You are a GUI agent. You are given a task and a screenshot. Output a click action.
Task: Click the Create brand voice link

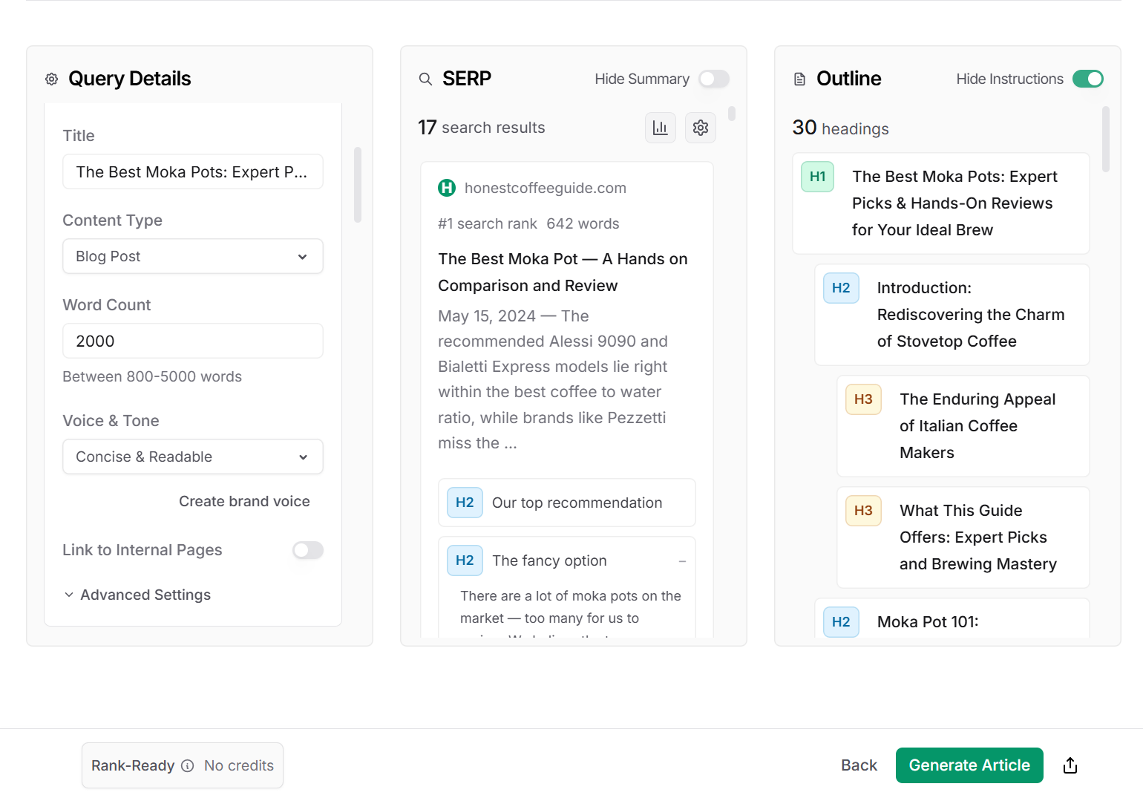tap(244, 501)
